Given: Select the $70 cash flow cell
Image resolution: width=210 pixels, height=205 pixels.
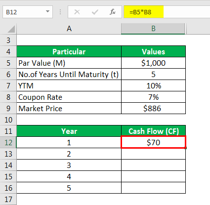Looking at the screenshot, I should click(x=153, y=142).
